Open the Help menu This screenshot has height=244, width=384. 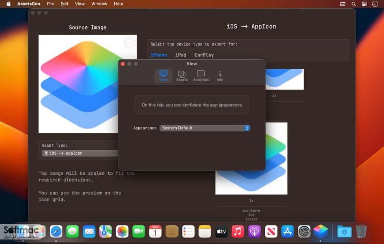click(x=118, y=4)
